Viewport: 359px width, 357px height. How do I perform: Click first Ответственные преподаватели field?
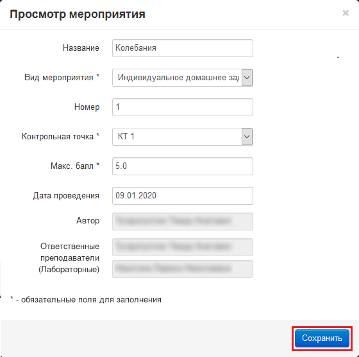pyautogui.click(x=183, y=247)
